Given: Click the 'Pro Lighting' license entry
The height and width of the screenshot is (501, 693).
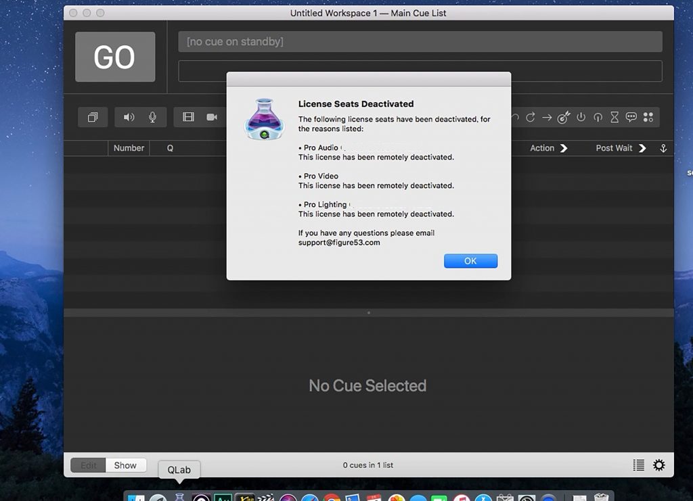Looking at the screenshot, I should [x=325, y=204].
